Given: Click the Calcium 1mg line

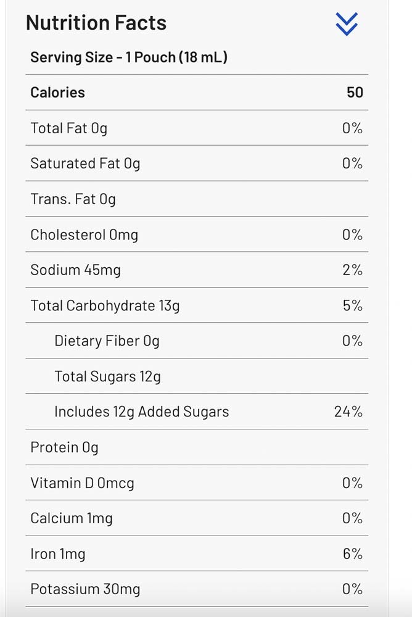Looking at the screenshot, I should point(72,519).
